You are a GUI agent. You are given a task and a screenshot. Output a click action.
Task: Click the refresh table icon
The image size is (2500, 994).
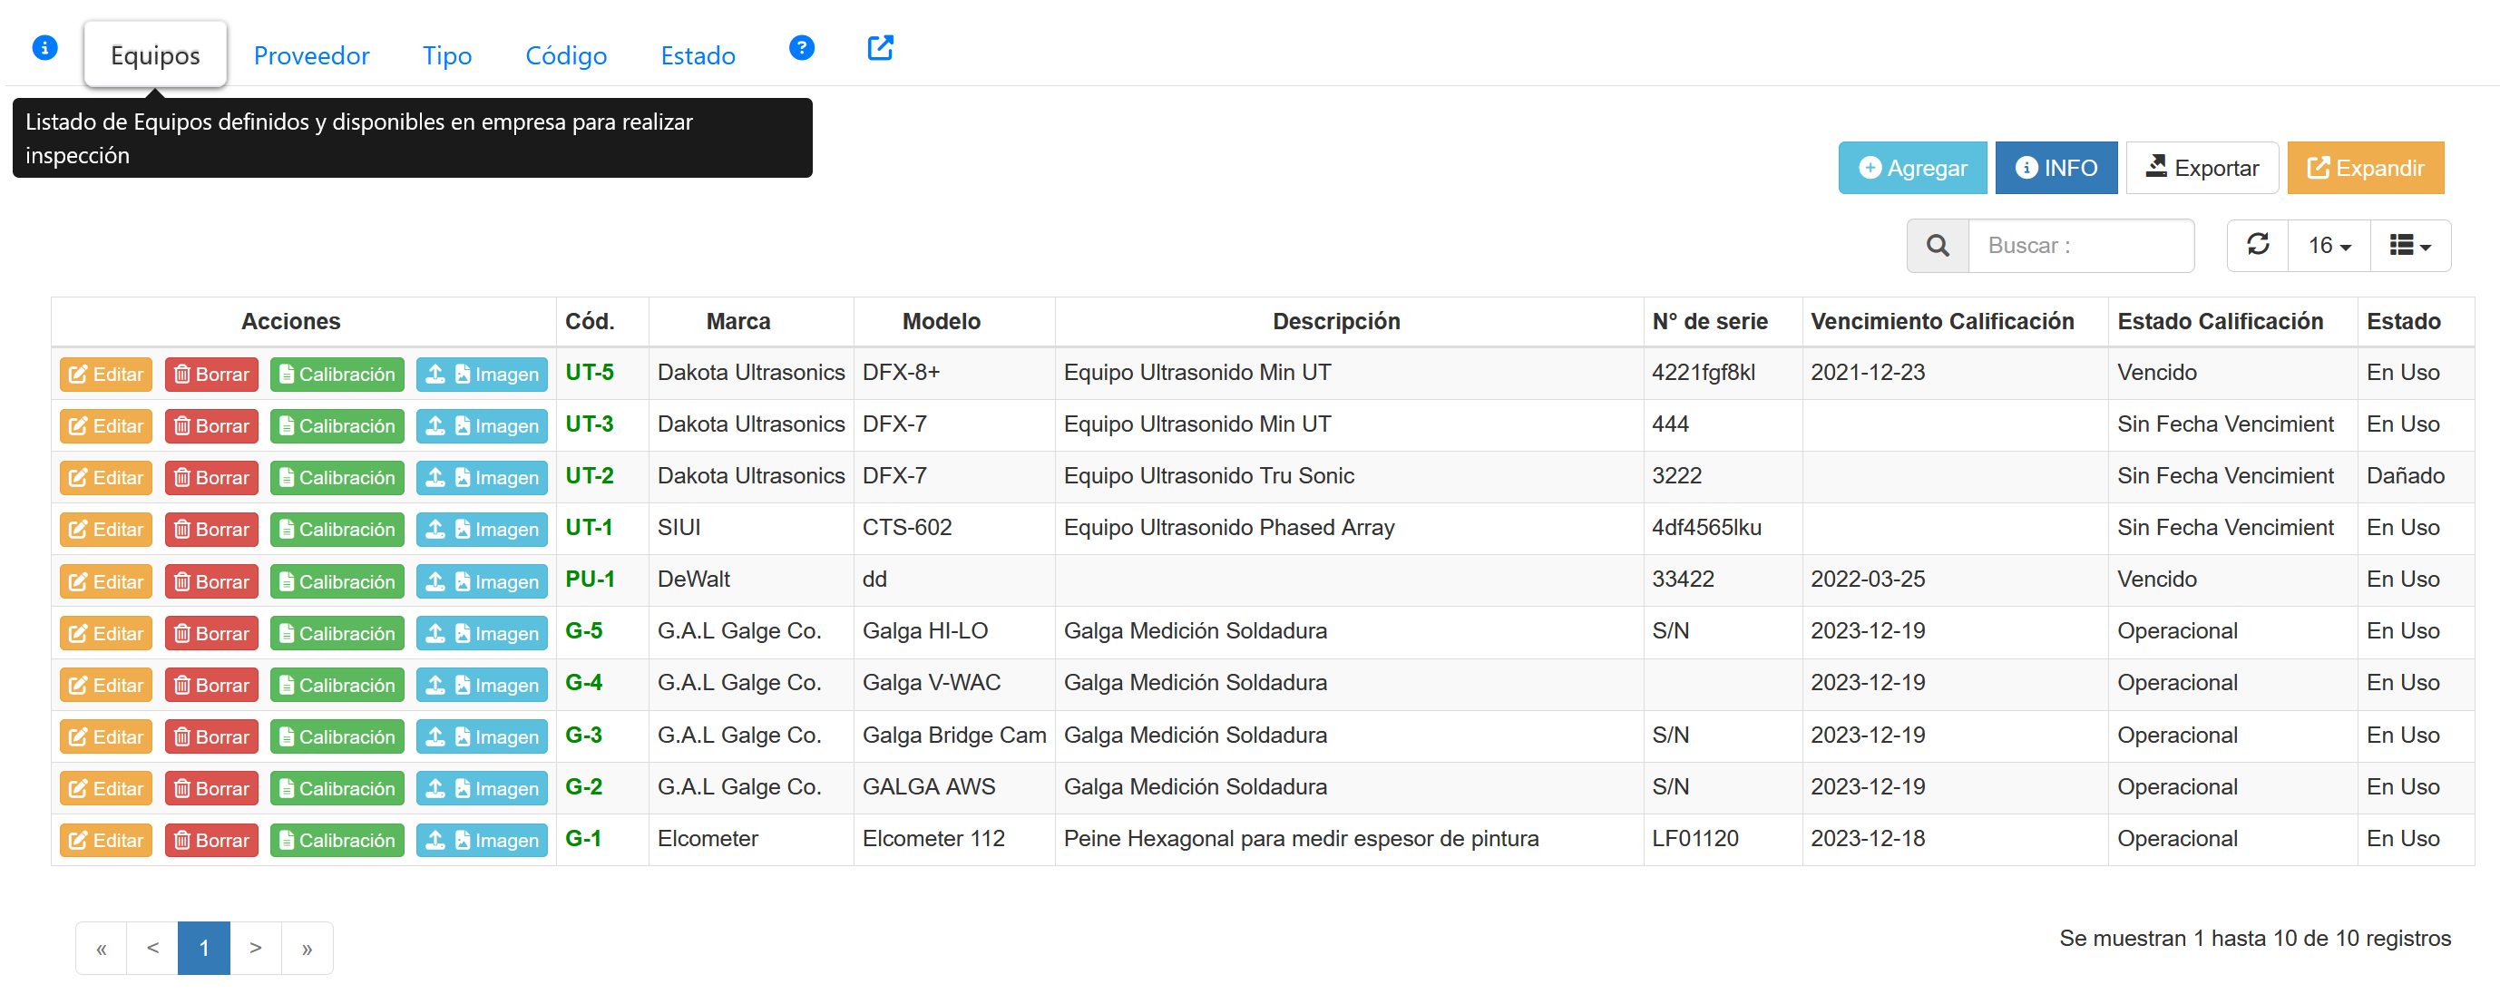[x=2258, y=245]
